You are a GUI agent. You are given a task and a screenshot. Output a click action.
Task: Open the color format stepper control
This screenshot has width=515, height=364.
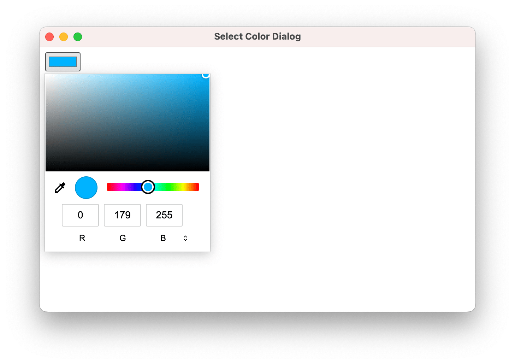tap(185, 238)
